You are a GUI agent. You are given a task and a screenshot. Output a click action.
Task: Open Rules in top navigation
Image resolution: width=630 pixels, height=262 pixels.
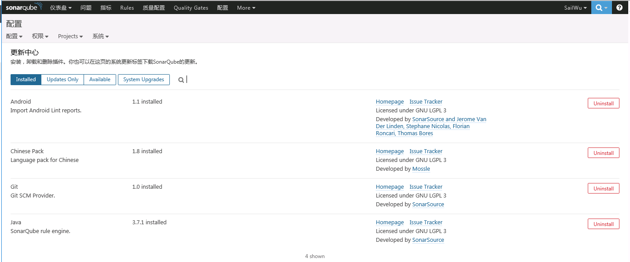(127, 8)
